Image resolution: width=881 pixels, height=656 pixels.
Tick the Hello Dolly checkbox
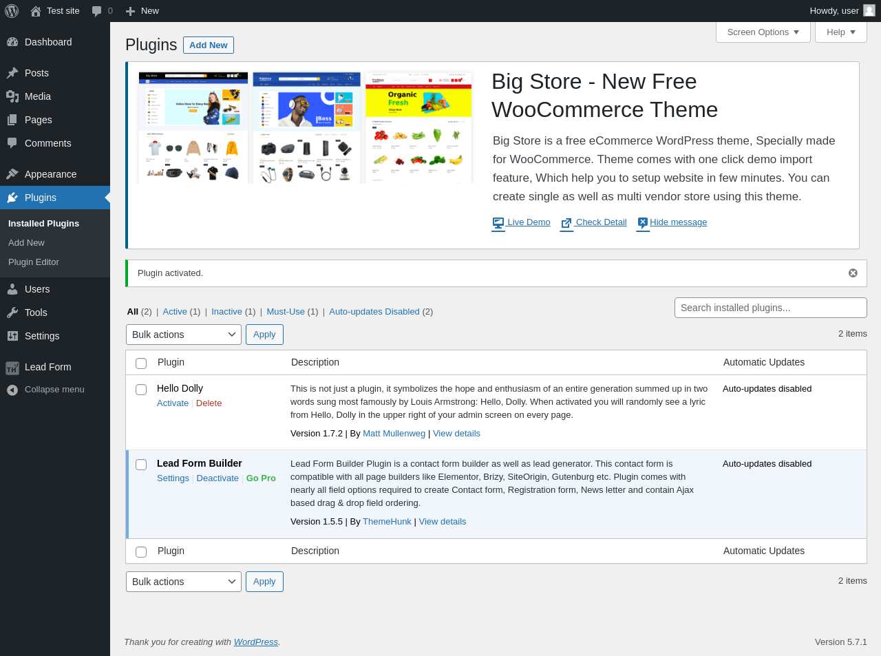pyautogui.click(x=141, y=390)
